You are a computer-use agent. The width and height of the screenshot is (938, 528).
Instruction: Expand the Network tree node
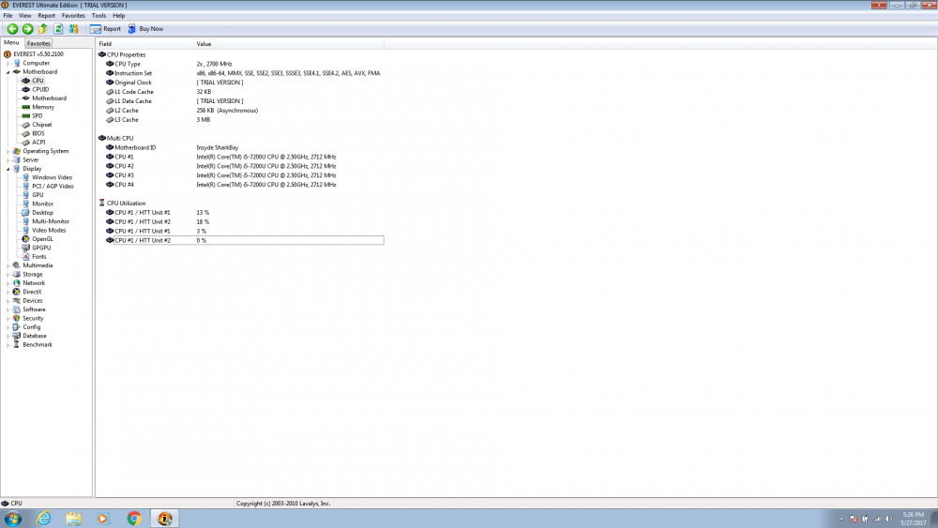click(x=8, y=283)
